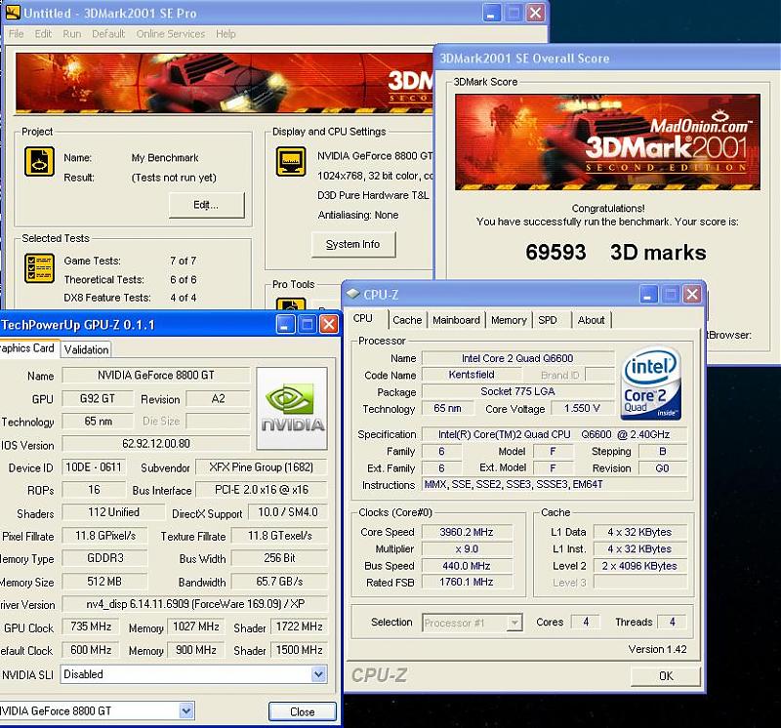The image size is (781, 728).
Task: Open the GeForce 8800 GT card selector dropdown
Action: [x=186, y=710]
